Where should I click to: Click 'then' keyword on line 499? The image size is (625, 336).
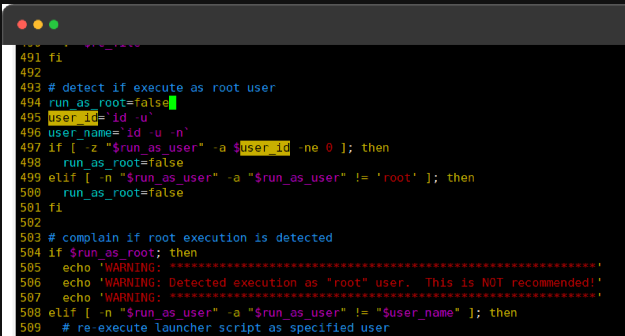tap(461, 178)
